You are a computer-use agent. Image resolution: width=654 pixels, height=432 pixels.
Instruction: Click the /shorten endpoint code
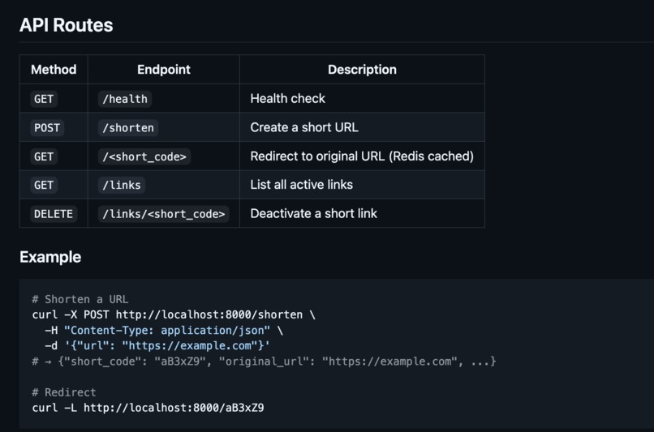(x=128, y=127)
